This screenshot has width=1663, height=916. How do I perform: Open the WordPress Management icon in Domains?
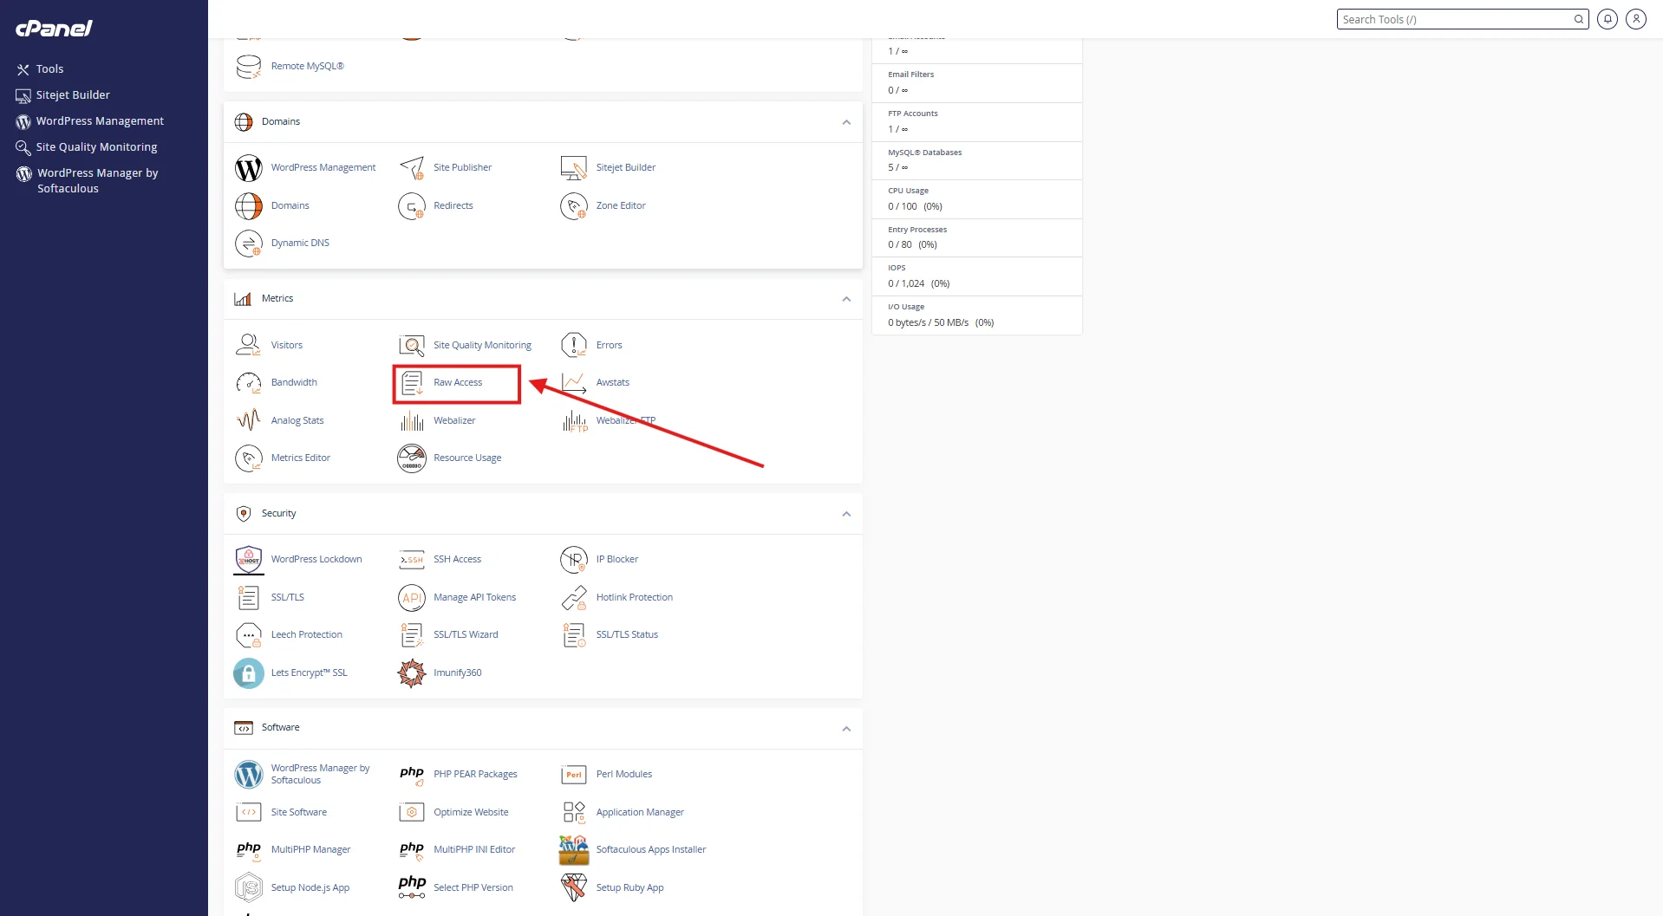point(249,167)
